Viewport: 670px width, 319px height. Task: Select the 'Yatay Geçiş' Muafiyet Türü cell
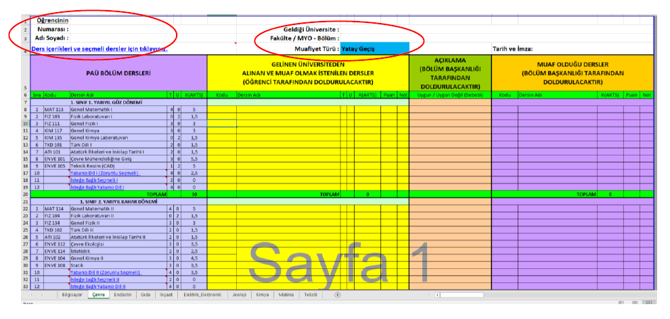click(374, 49)
